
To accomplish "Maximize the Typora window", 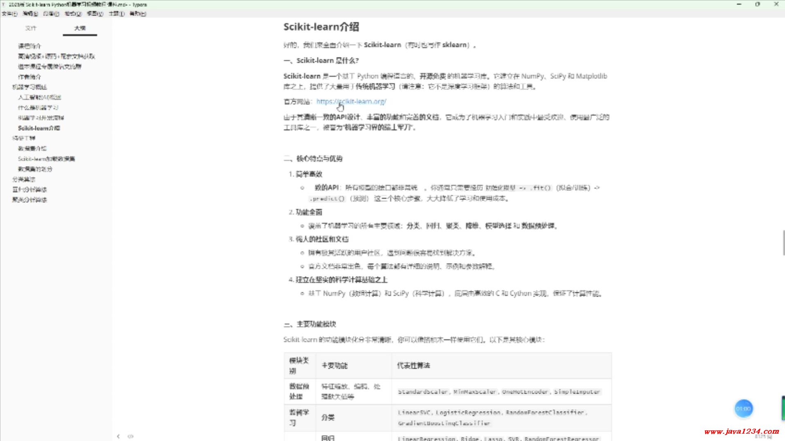I will pyautogui.click(x=758, y=4).
